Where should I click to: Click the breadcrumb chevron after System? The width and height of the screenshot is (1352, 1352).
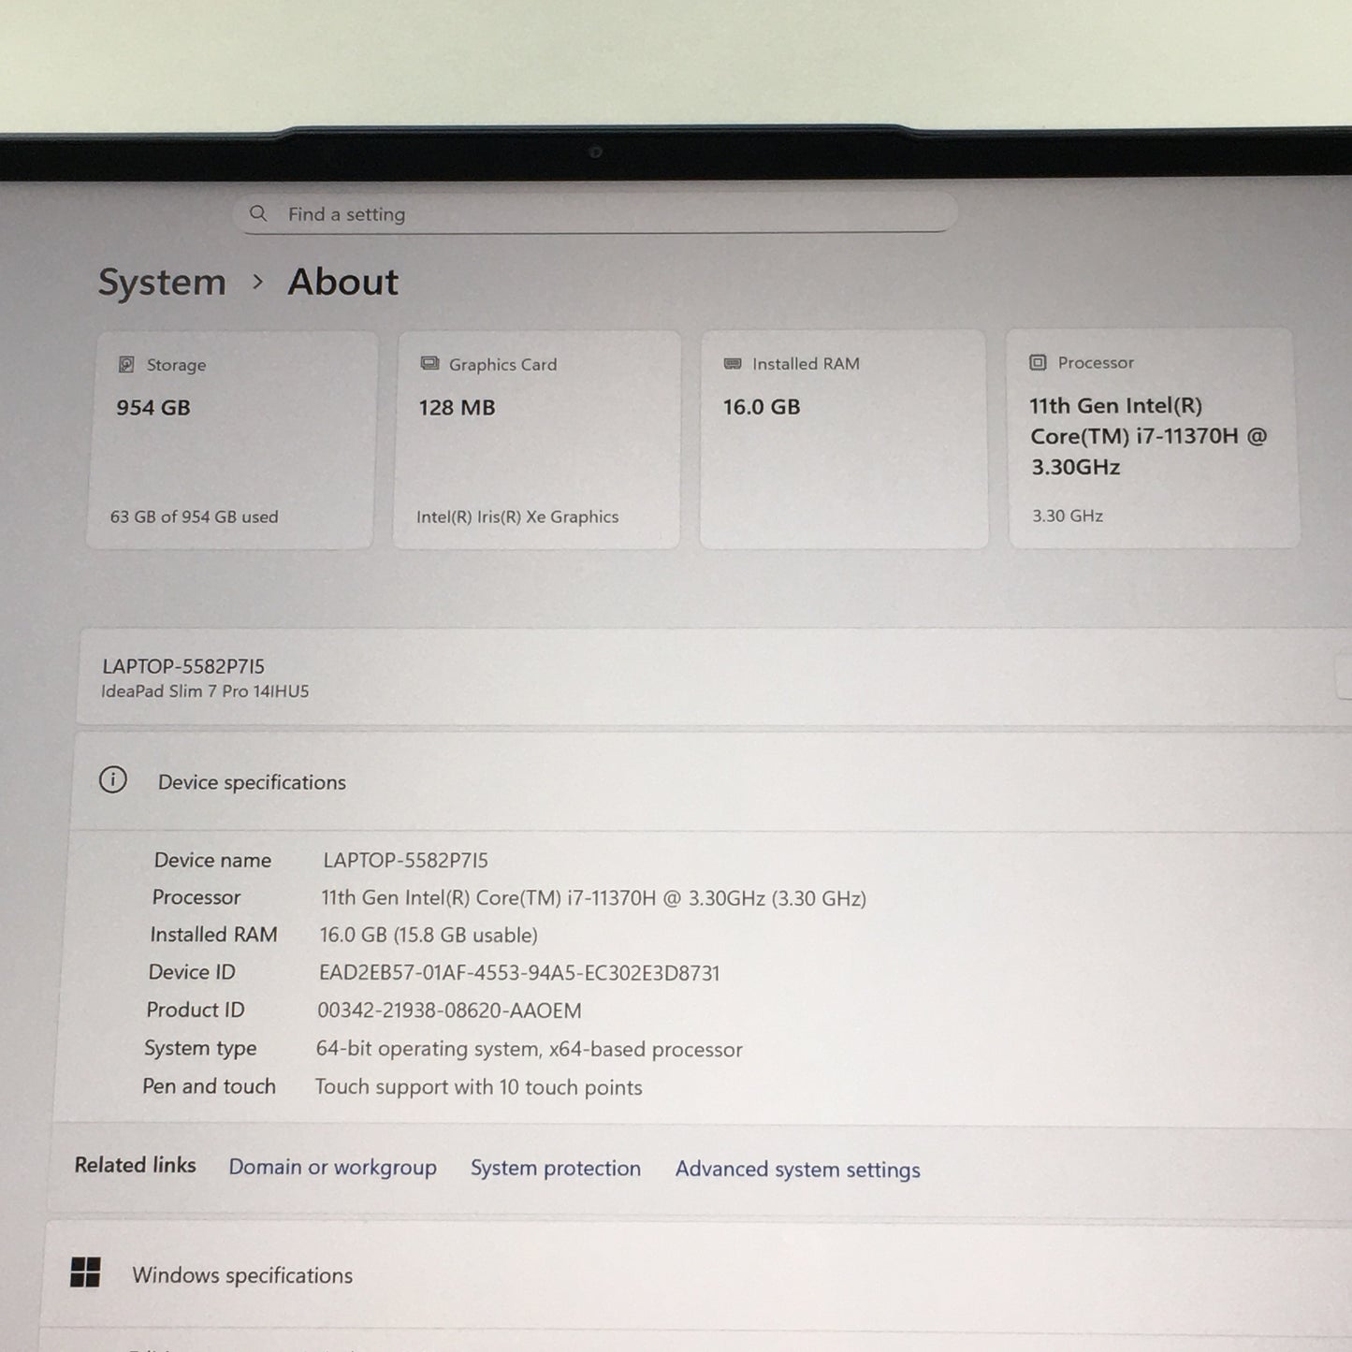[x=258, y=282]
